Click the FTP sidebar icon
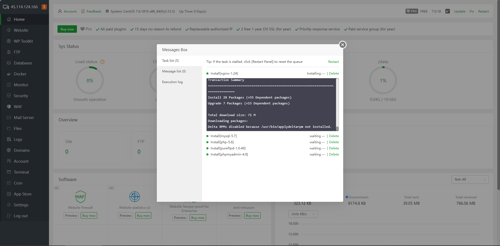The width and height of the screenshot is (500, 246). click(x=9, y=52)
